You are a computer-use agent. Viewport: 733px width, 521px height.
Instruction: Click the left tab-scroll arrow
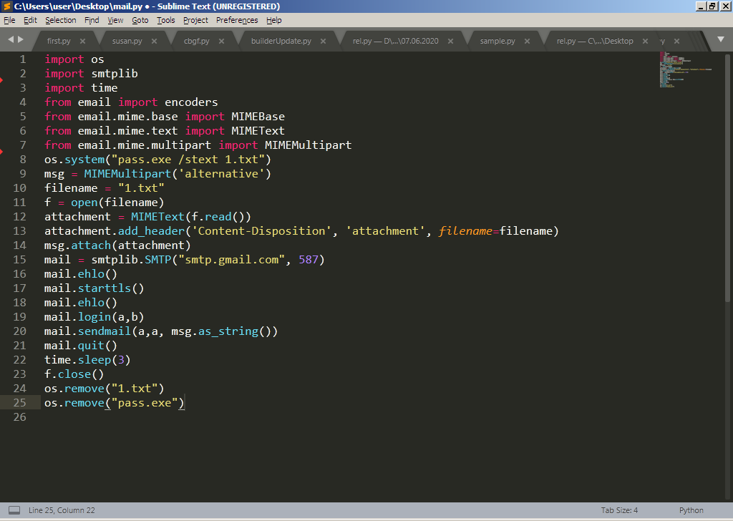coord(11,39)
